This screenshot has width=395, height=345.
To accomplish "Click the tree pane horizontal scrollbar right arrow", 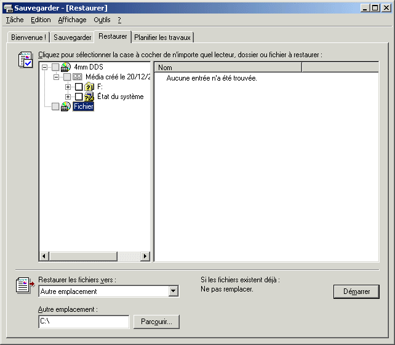I will 145,256.
